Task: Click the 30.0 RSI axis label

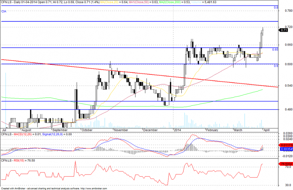Action: click(x=289, y=185)
